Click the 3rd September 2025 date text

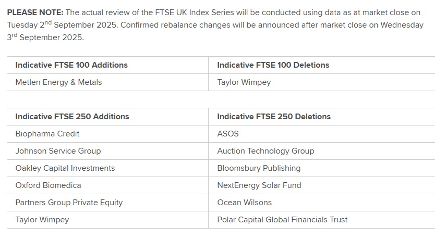tap(45, 37)
